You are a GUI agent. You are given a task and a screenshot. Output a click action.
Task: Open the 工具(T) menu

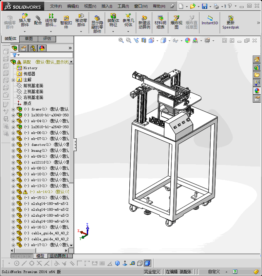[123, 6]
